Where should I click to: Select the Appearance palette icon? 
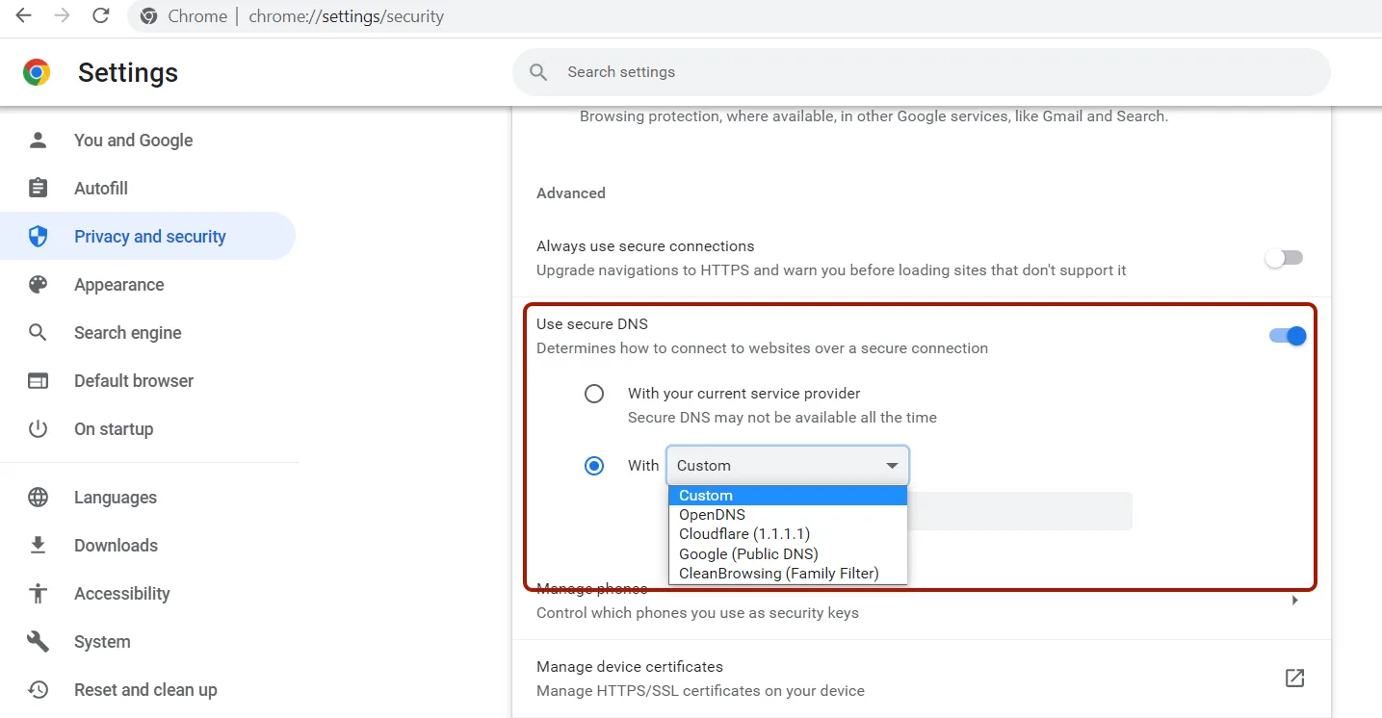pyautogui.click(x=38, y=284)
